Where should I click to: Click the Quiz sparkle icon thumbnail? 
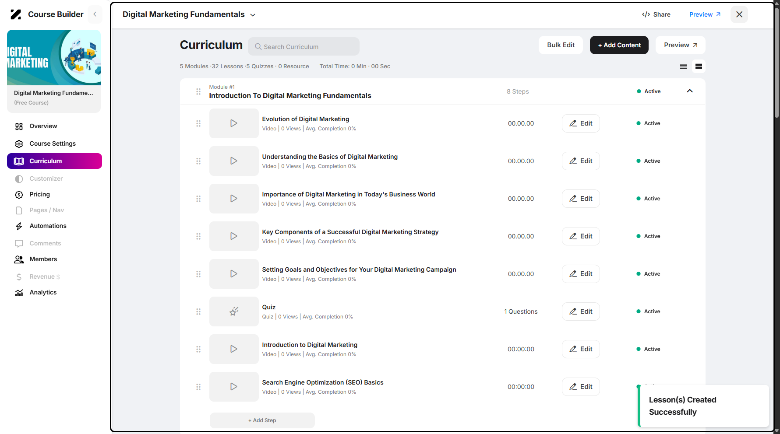point(234,311)
